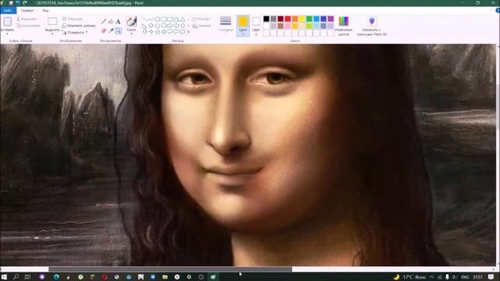500x281 pixels.
Task: Pick the red palette color
Action: 287,19
